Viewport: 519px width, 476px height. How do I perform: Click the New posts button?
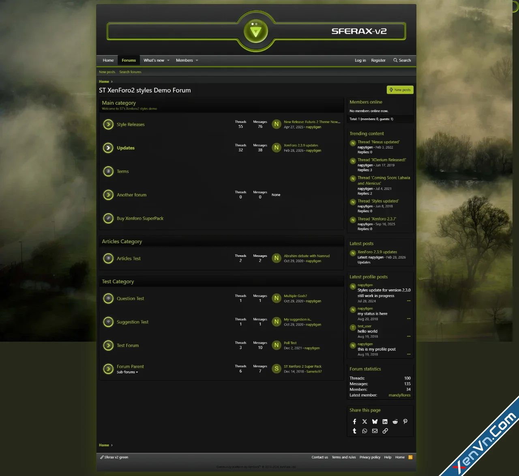pyautogui.click(x=400, y=90)
